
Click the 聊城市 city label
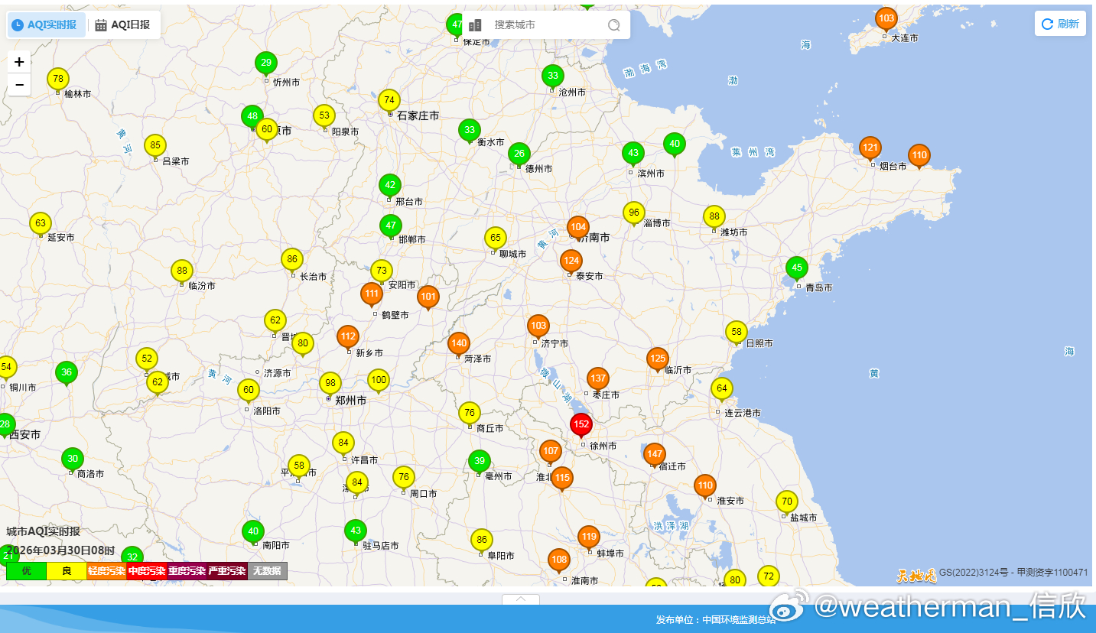(x=512, y=255)
